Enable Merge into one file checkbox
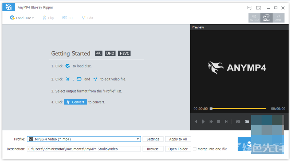The width and height of the screenshot is (290, 161). pos(195,149)
